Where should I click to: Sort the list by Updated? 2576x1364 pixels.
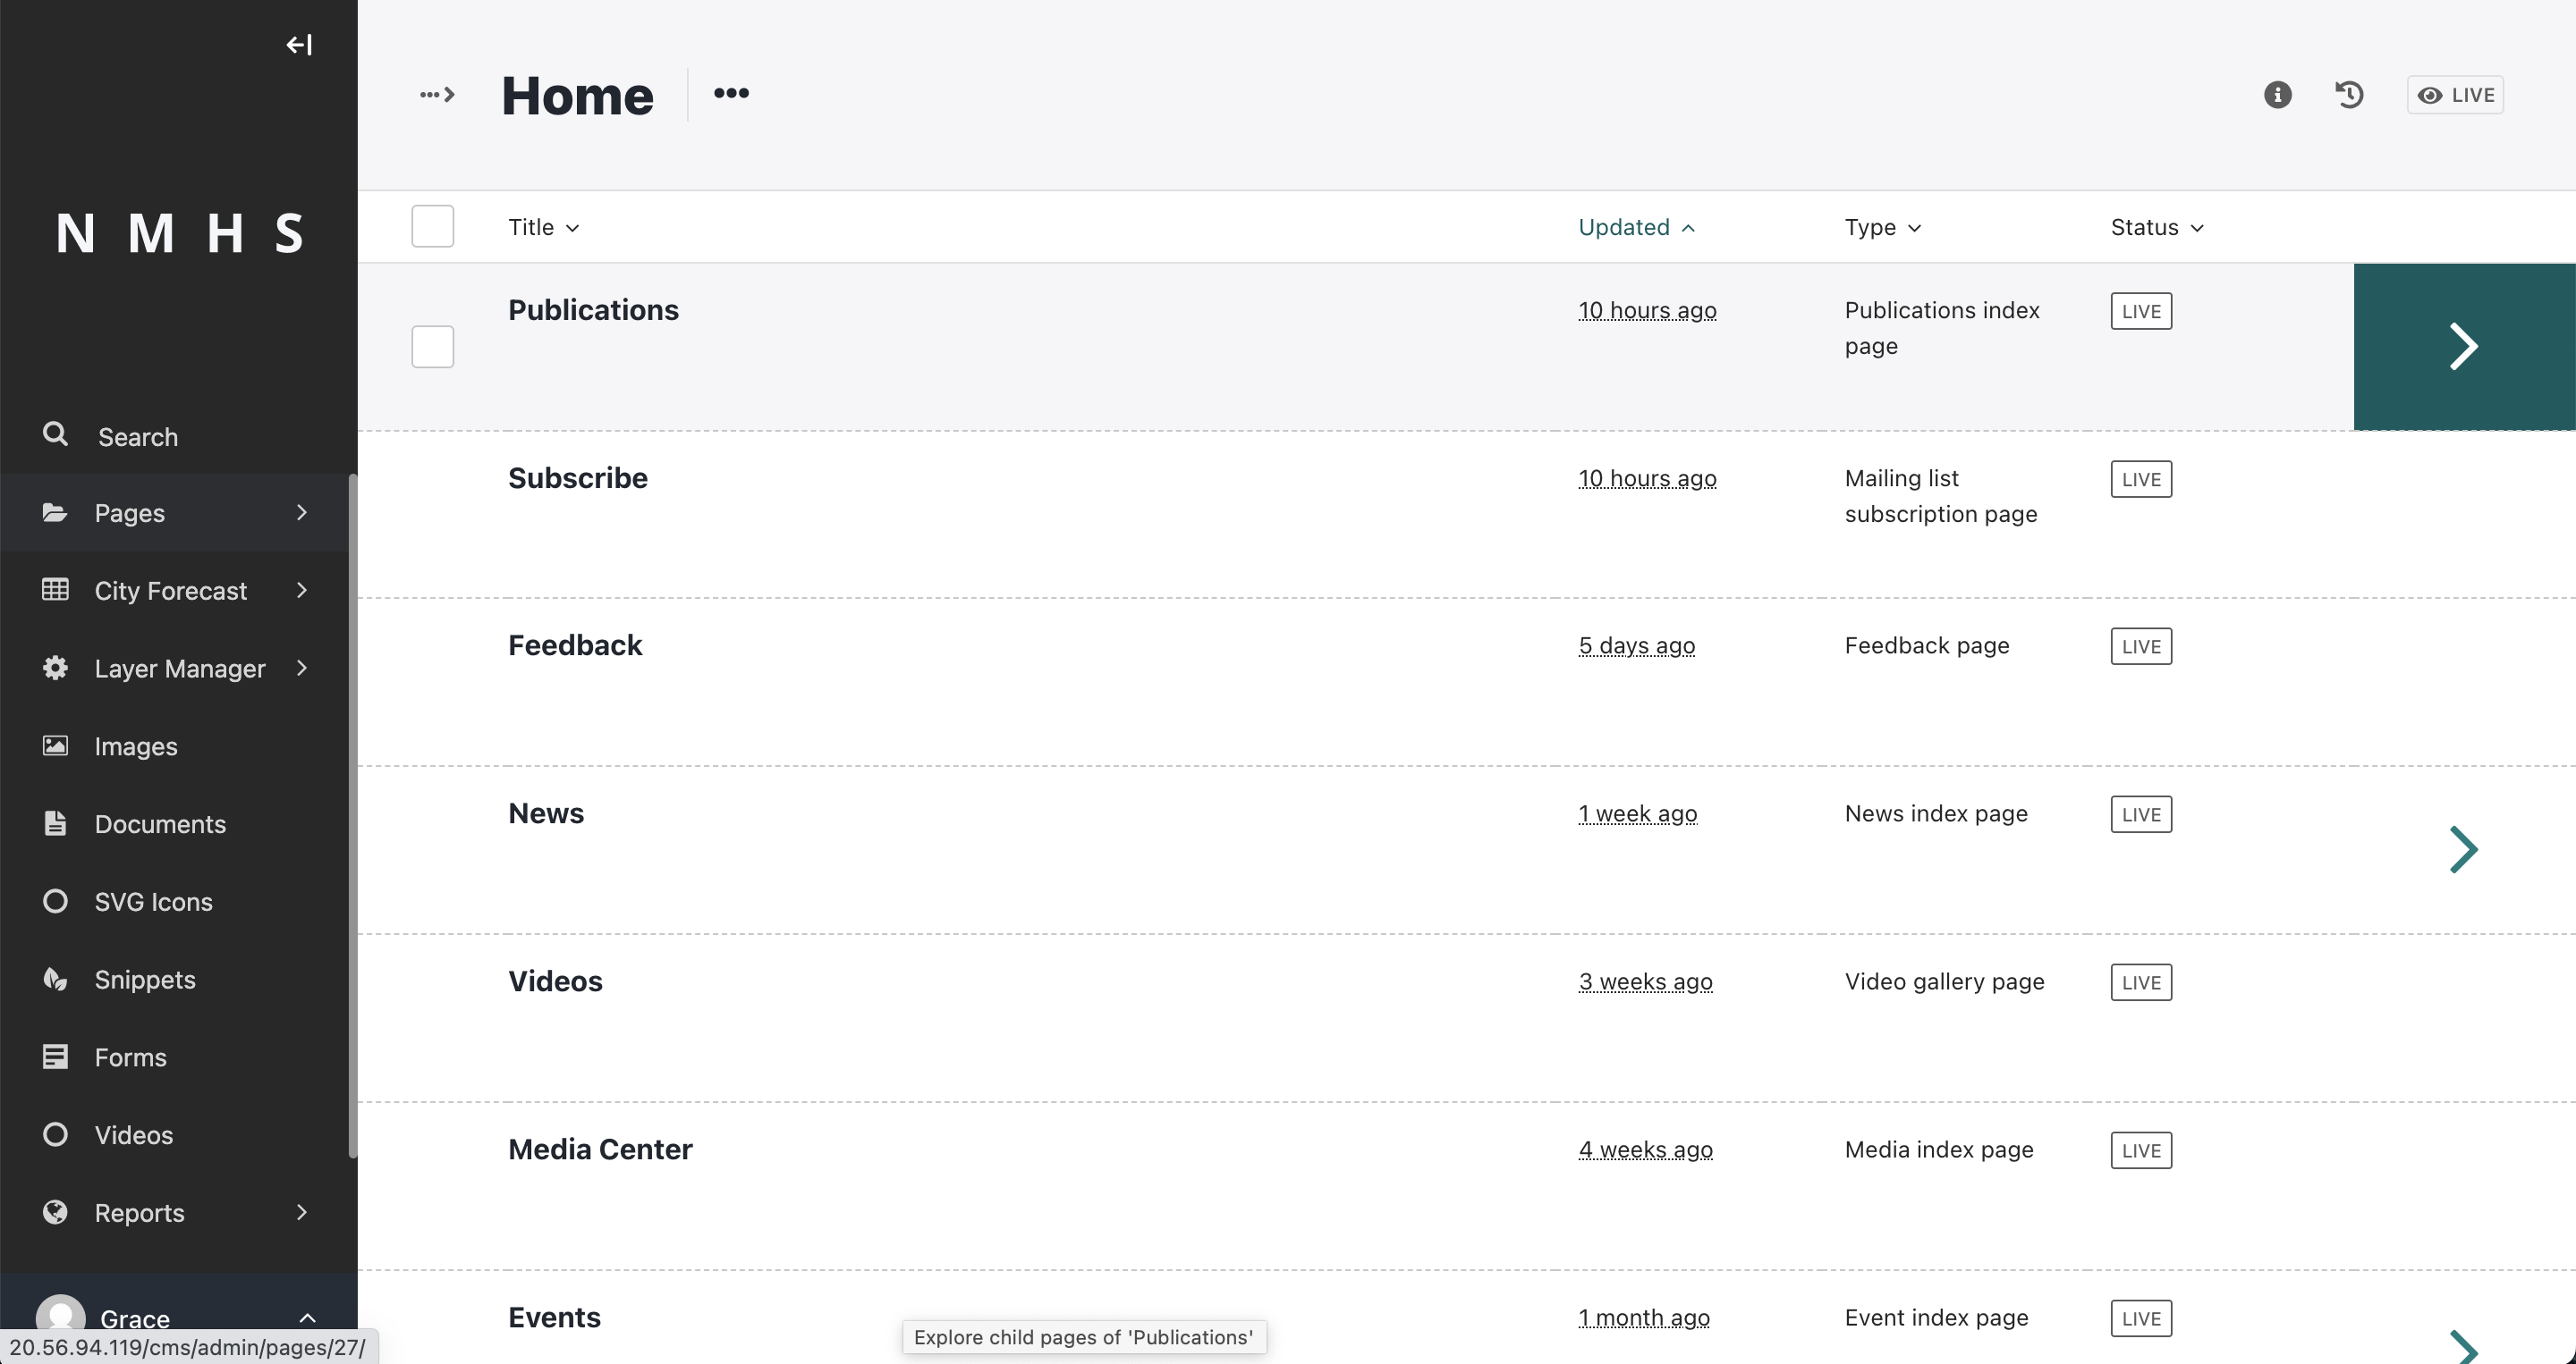pos(1636,228)
